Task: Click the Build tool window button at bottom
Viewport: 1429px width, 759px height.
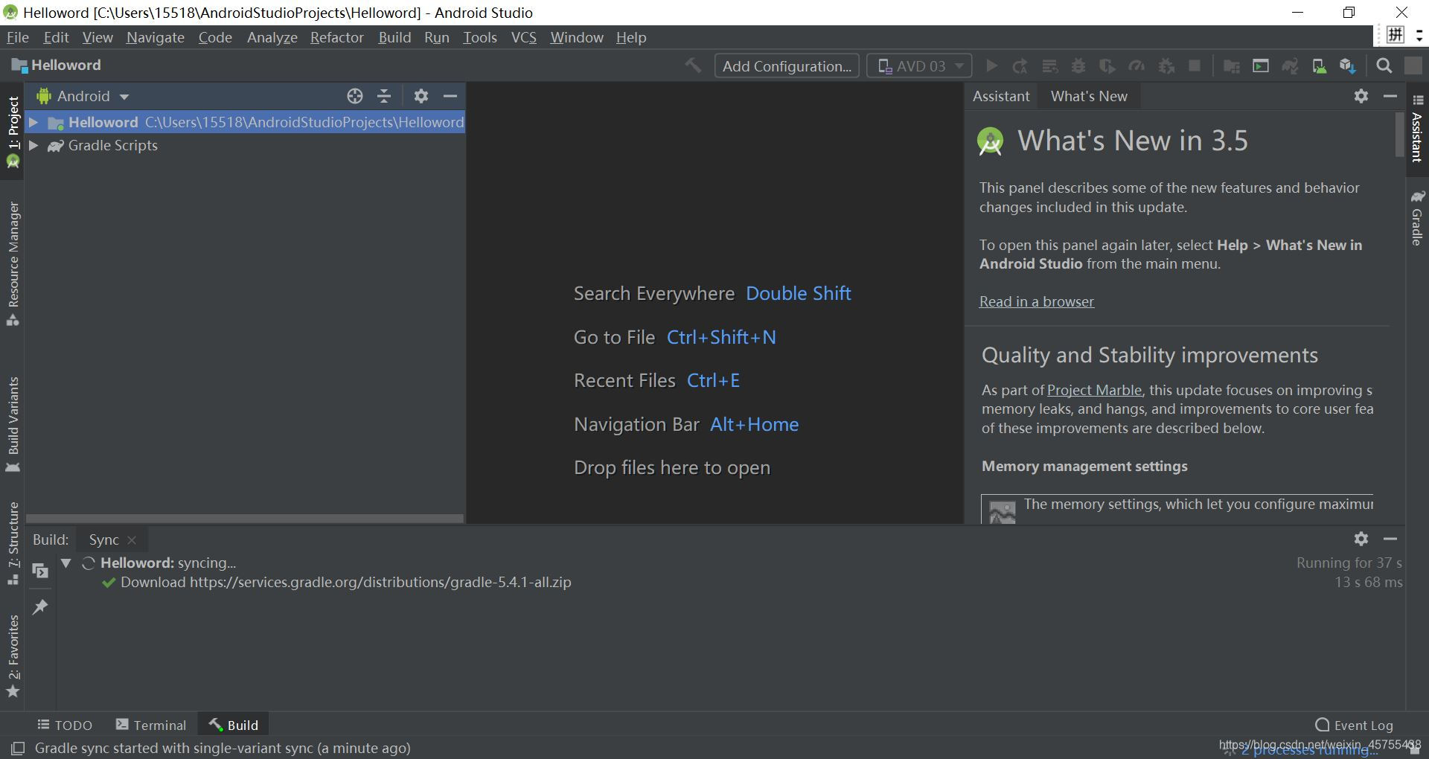Action: tap(234, 725)
